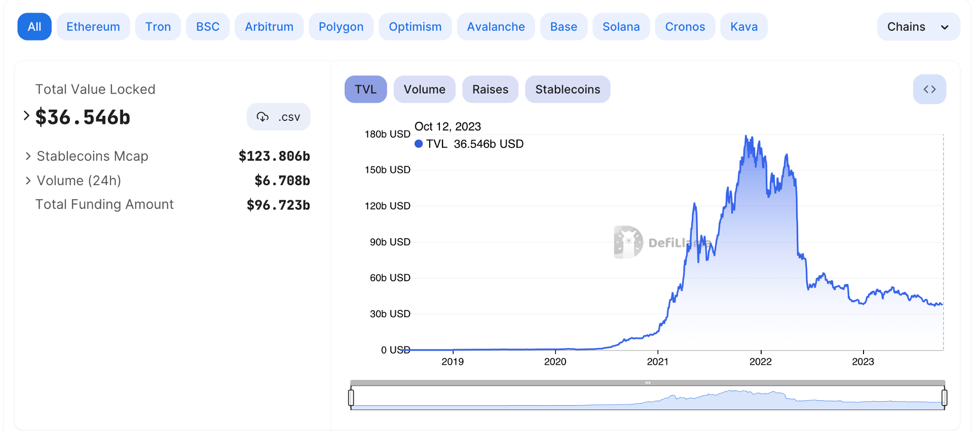This screenshot has width=973, height=431.
Task: Click the $96.723b funding amount
Action: [278, 205]
